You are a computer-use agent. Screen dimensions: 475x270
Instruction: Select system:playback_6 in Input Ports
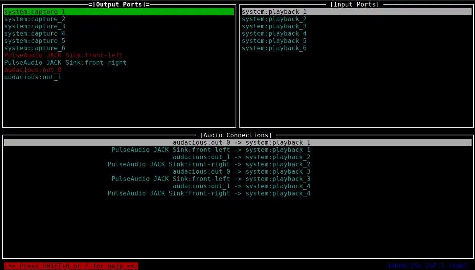click(274, 48)
